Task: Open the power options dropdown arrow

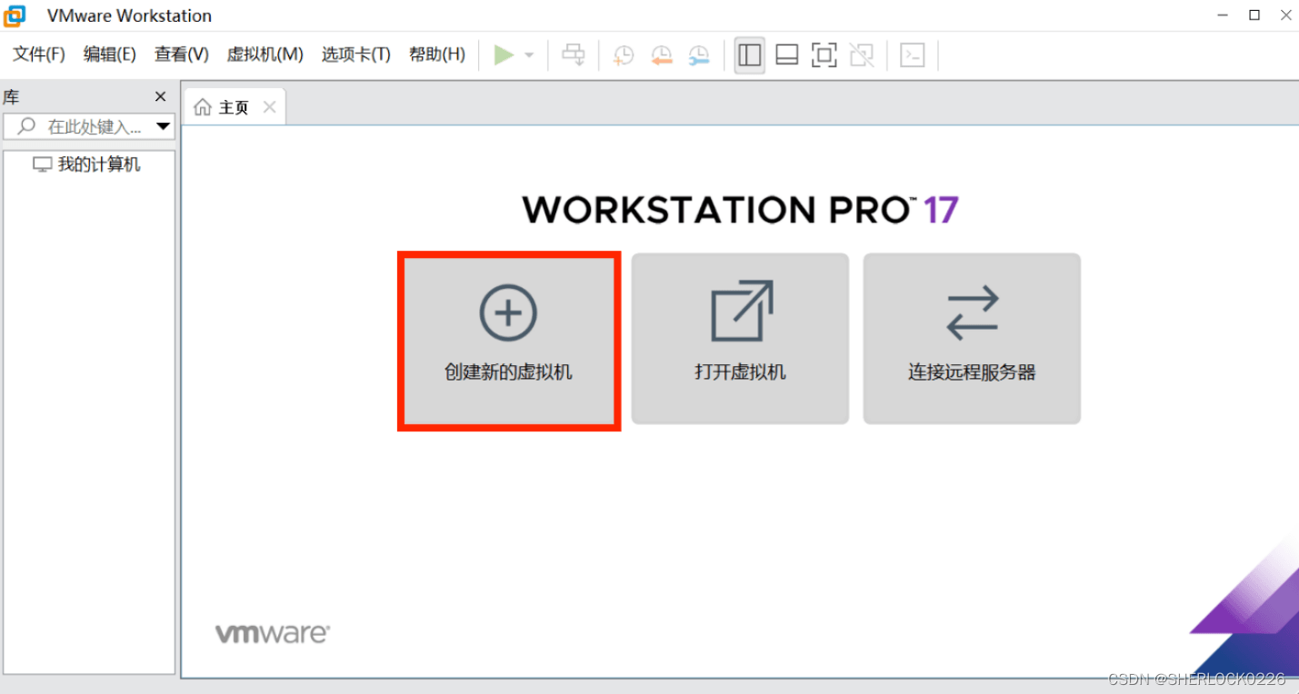Action: (x=529, y=55)
